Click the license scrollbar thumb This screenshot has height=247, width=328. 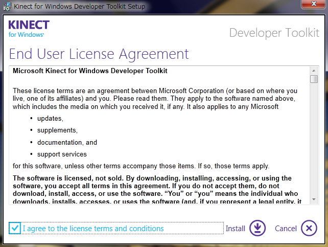(x=314, y=79)
